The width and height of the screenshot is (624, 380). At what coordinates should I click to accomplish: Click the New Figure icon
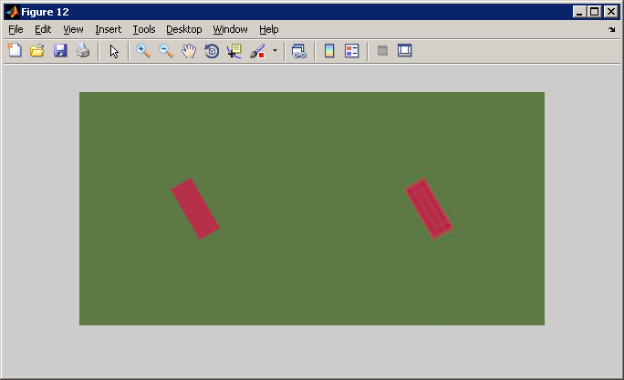click(15, 51)
